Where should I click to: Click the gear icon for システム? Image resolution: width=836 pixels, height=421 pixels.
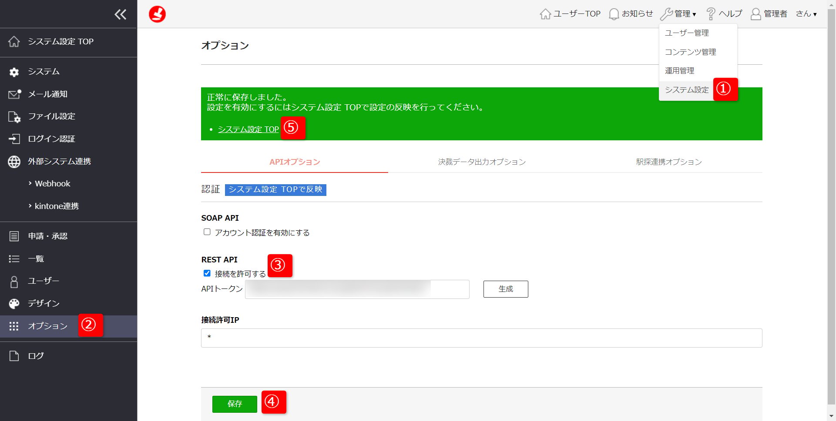tap(14, 72)
